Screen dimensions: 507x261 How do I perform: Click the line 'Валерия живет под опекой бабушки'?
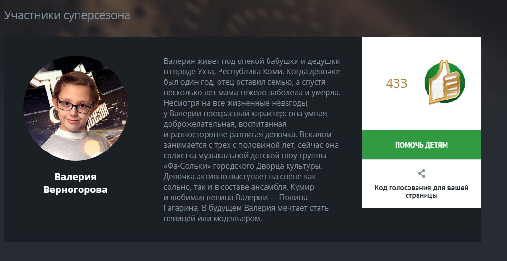(252, 61)
